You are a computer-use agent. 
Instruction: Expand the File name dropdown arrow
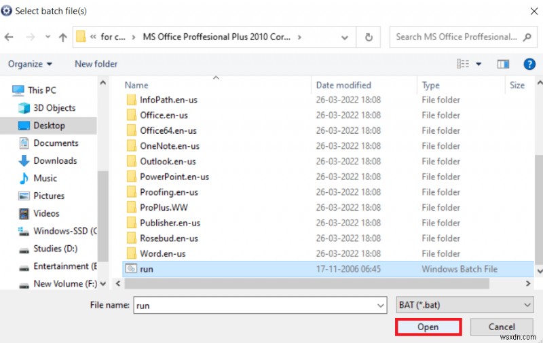pos(380,306)
